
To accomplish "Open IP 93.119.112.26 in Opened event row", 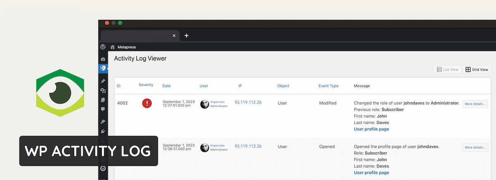I will (x=248, y=146).
